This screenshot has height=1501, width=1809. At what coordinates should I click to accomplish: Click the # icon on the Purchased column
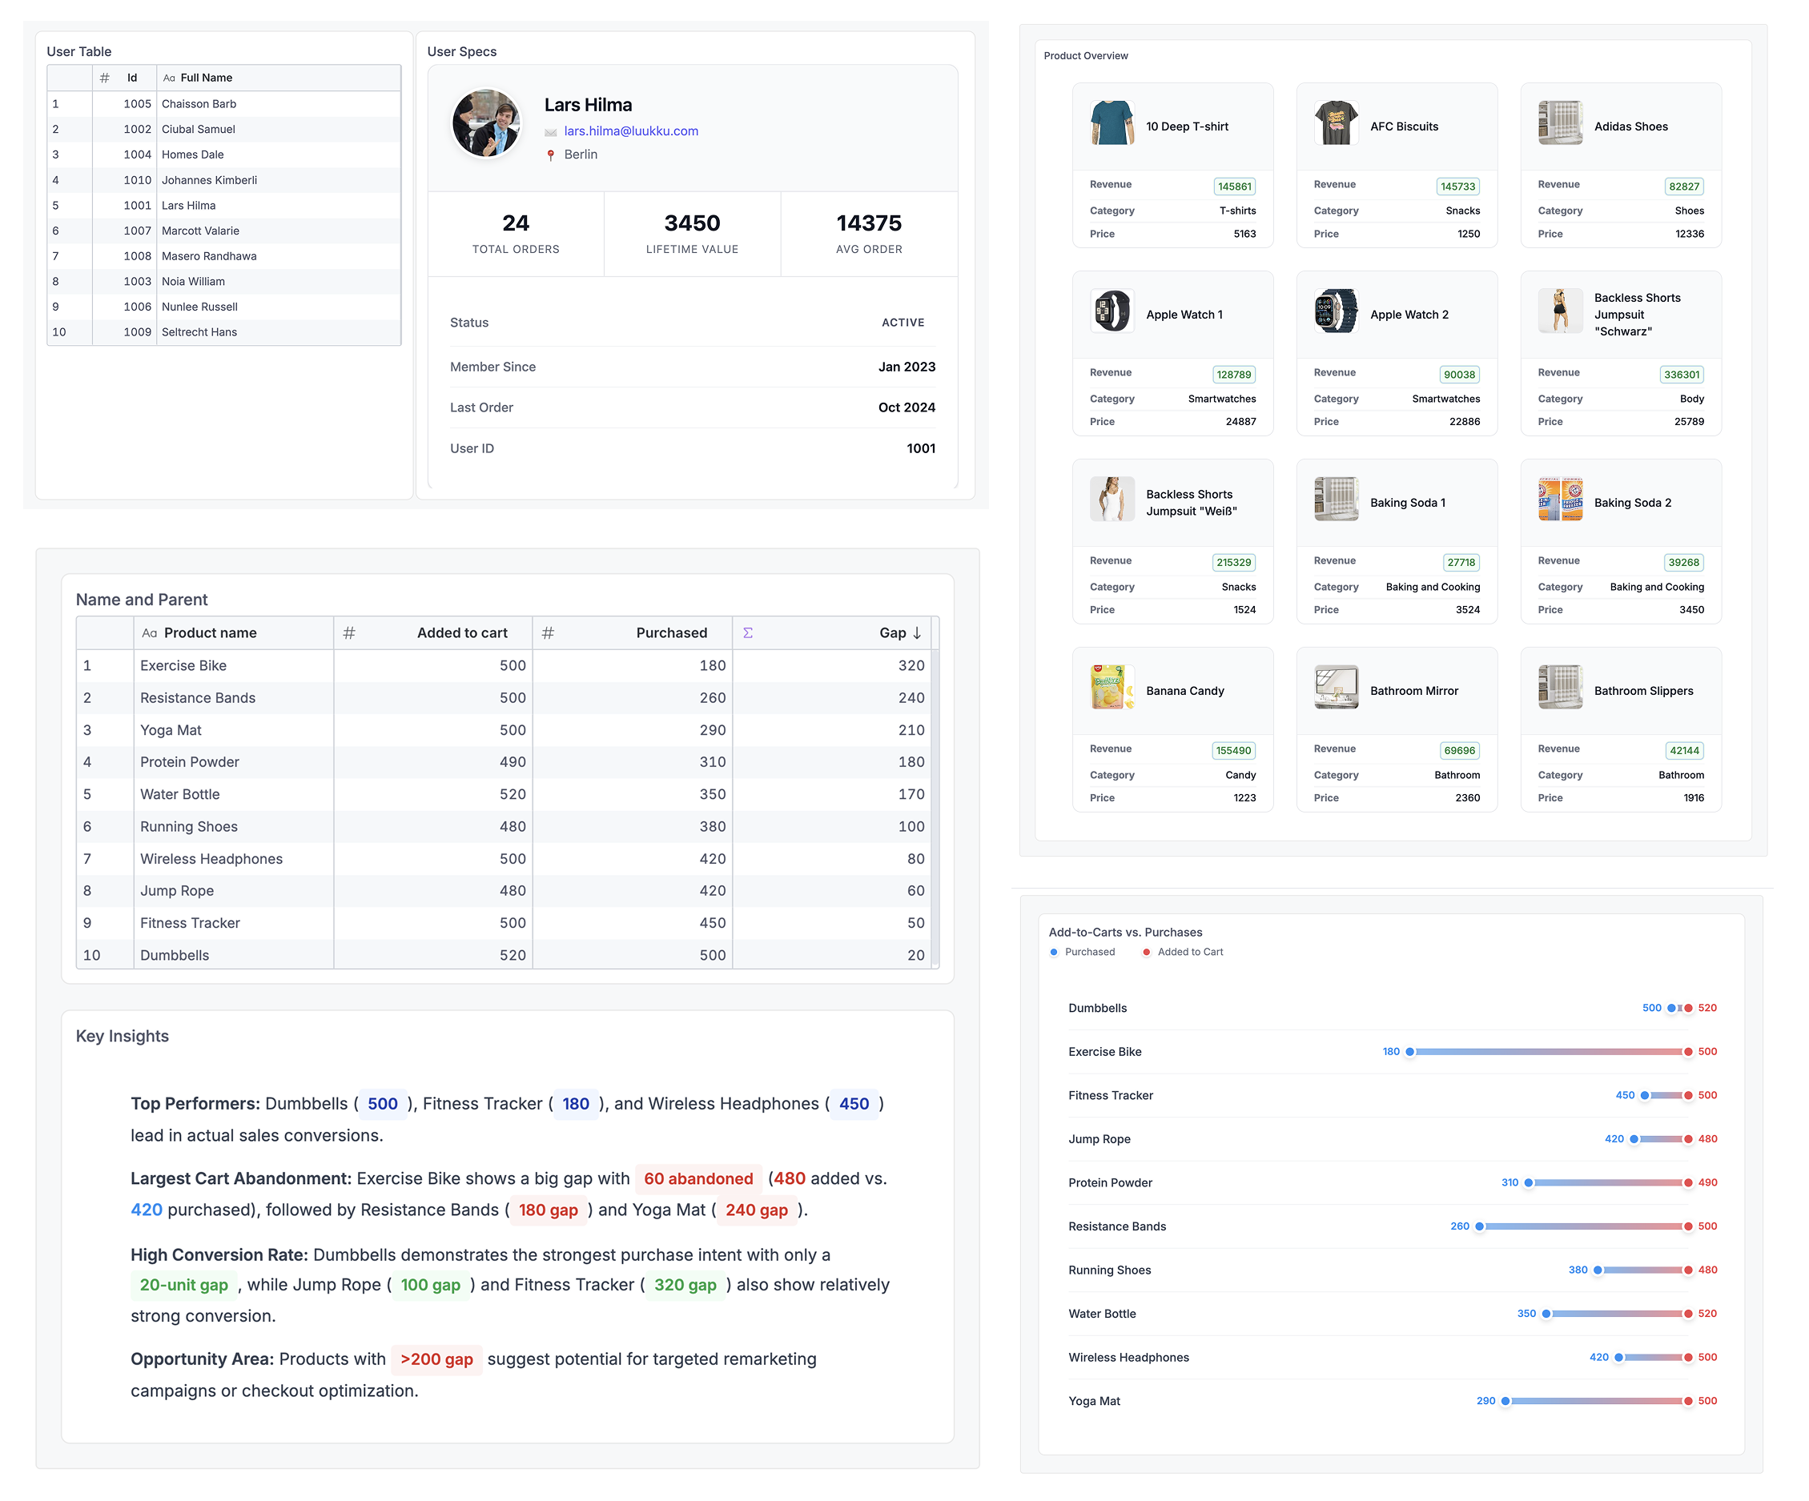[549, 632]
